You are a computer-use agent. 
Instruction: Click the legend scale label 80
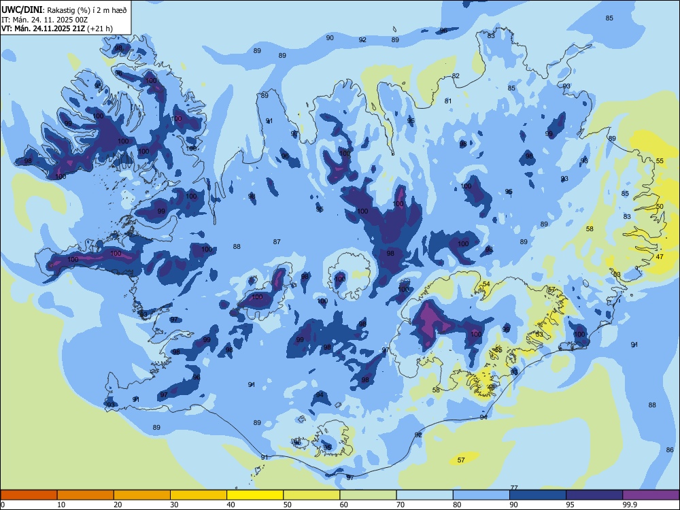(x=457, y=505)
